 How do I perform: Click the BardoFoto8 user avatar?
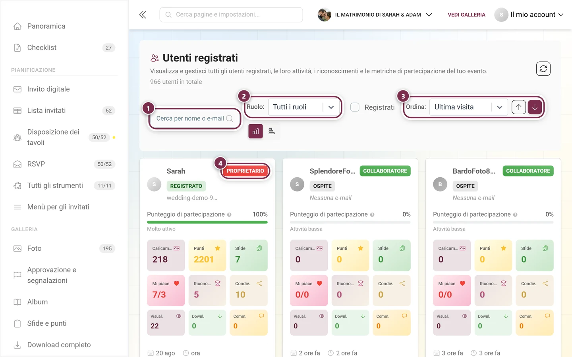440,184
